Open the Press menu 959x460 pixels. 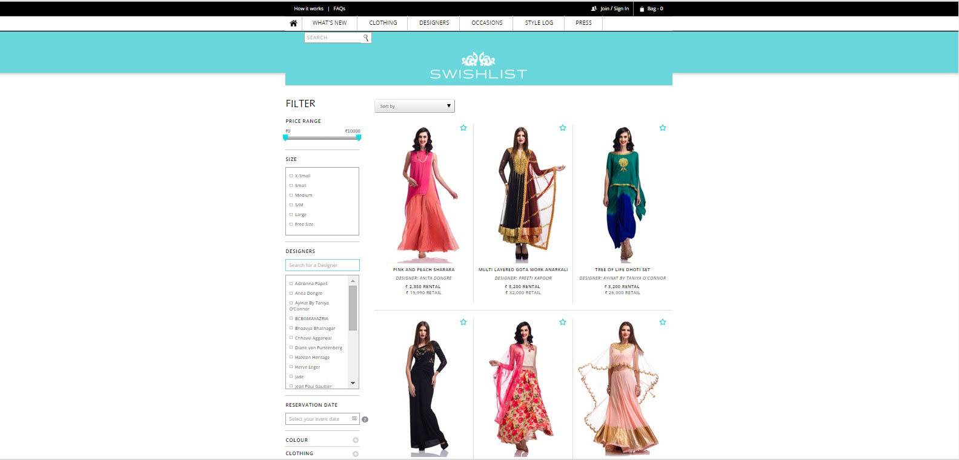[583, 23]
